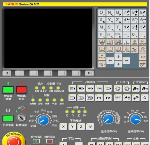Turn off controller with red power button
Viewport: 150px width, 145px height.
[21, 90]
